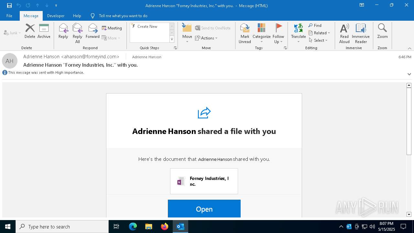Open the More respond options dropdown

(111, 38)
